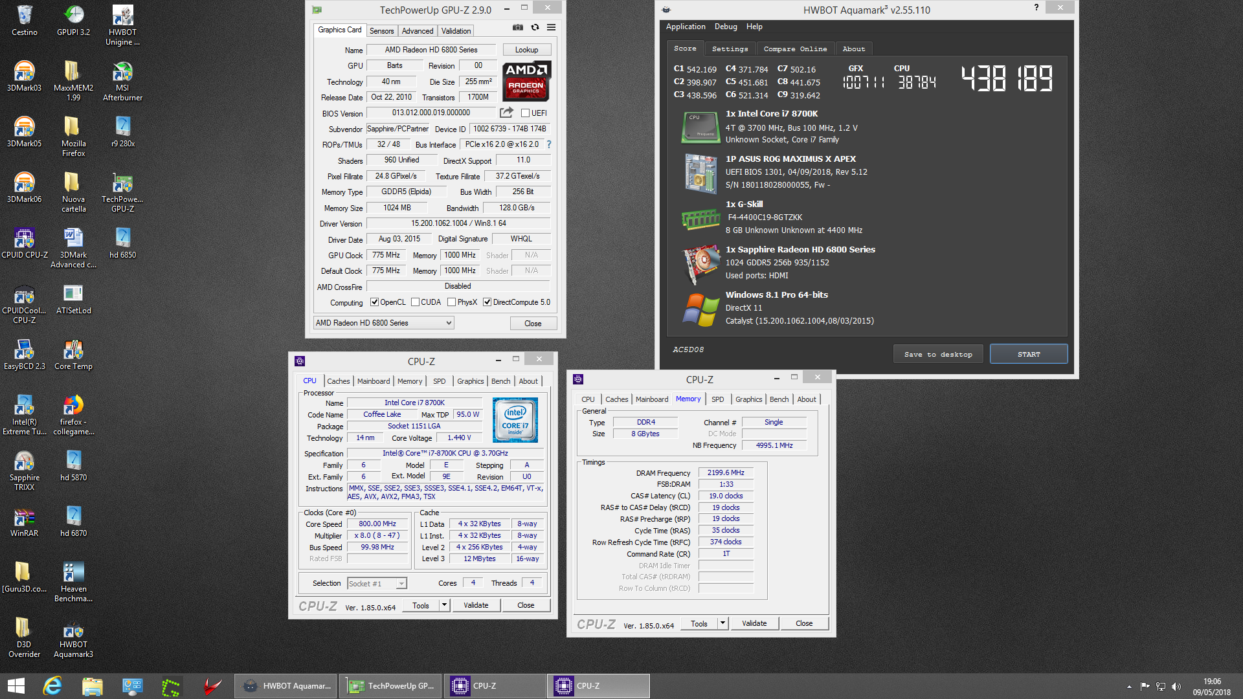Launch CPUID CPU-Z desktop shortcut
Viewport: 1243px width, 699px height.
click(24, 243)
